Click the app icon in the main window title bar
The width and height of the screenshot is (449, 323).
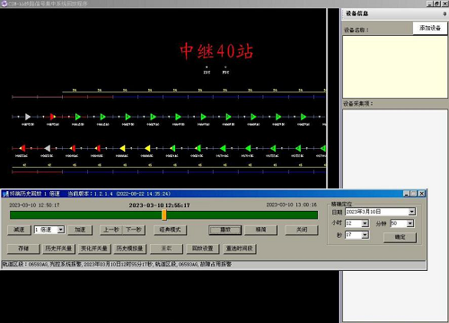click(4, 4)
